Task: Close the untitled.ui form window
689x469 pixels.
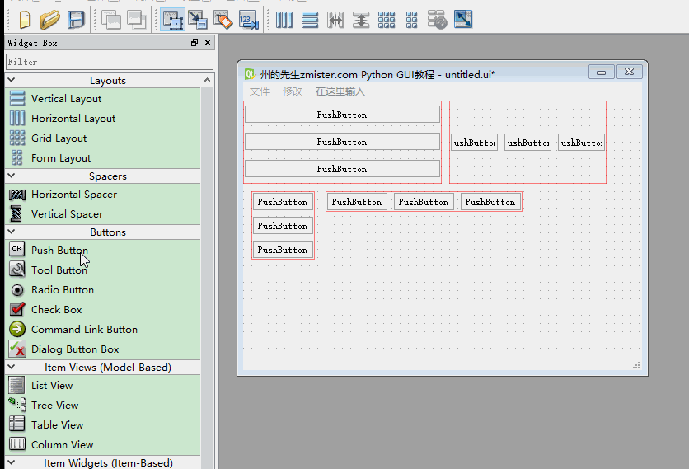Action: click(629, 72)
